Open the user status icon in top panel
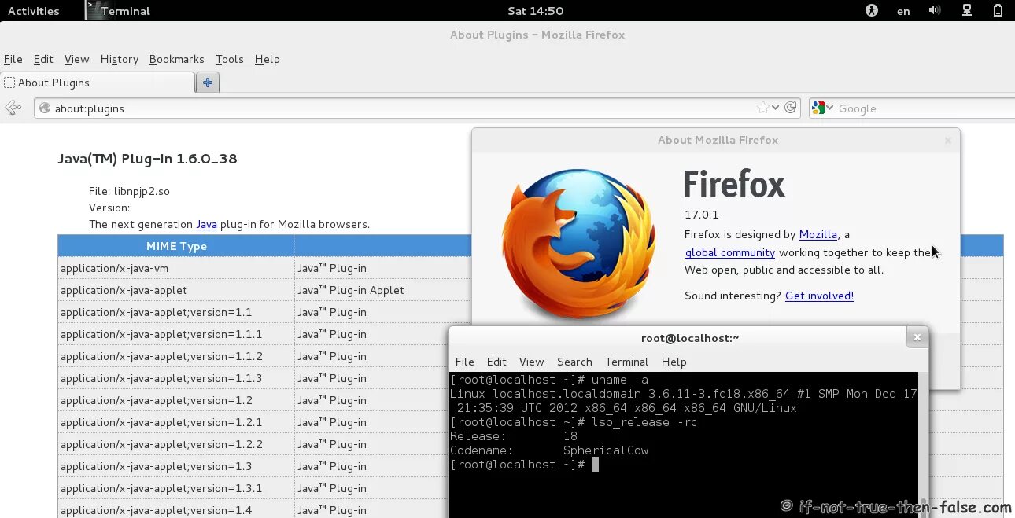The image size is (1015, 518). tap(998, 11)
